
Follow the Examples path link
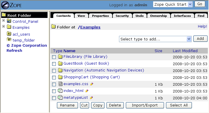[x=90, y=27]
